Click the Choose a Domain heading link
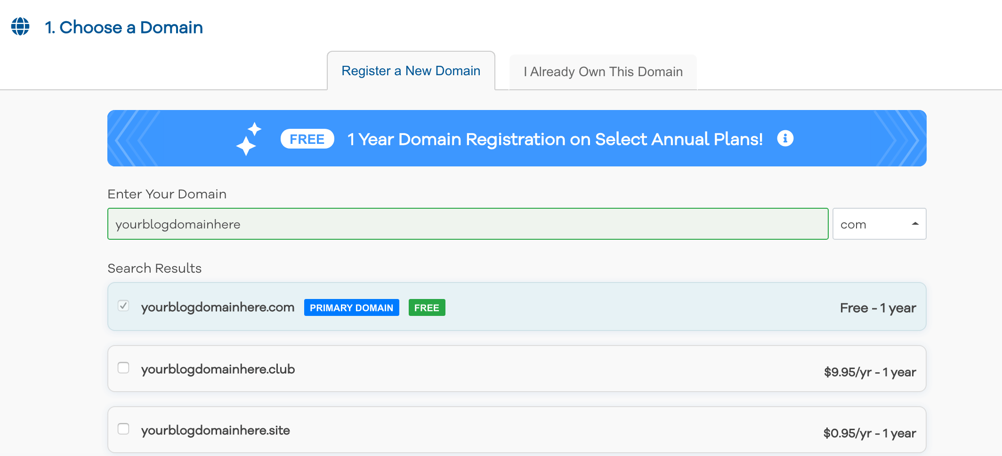 (123, 27)
